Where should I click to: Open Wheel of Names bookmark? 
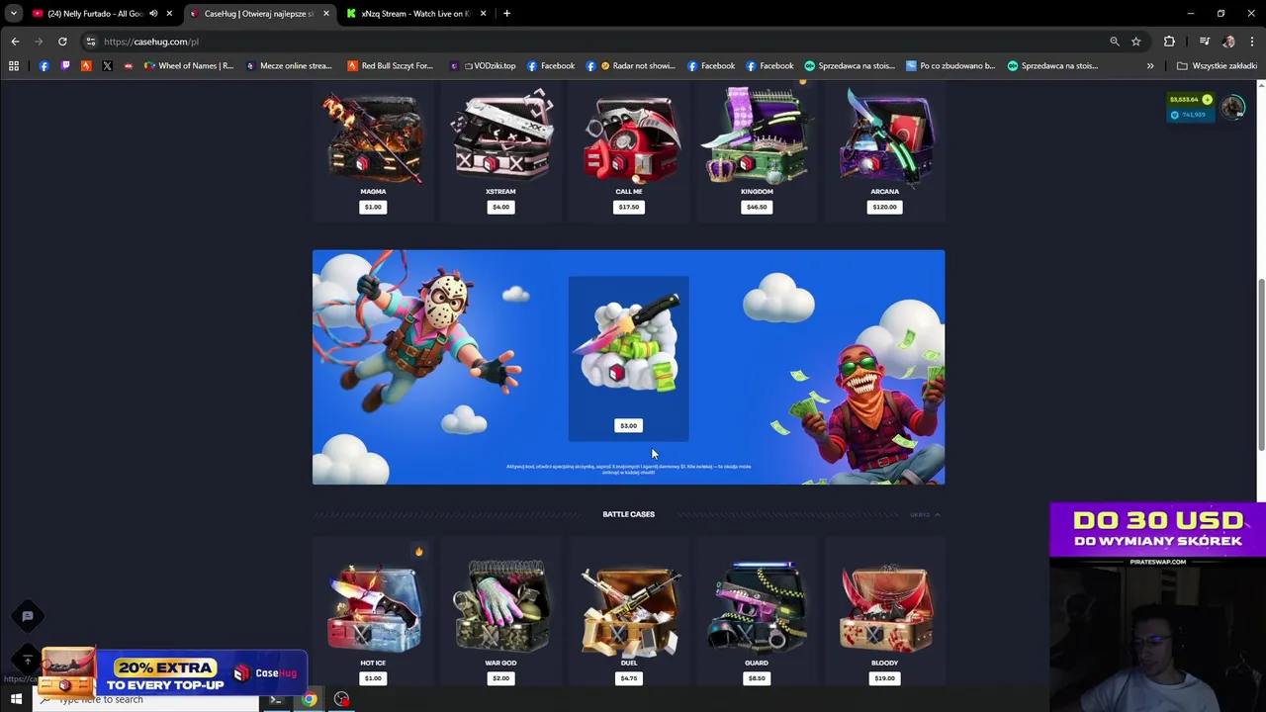click(x=189, y=66)
